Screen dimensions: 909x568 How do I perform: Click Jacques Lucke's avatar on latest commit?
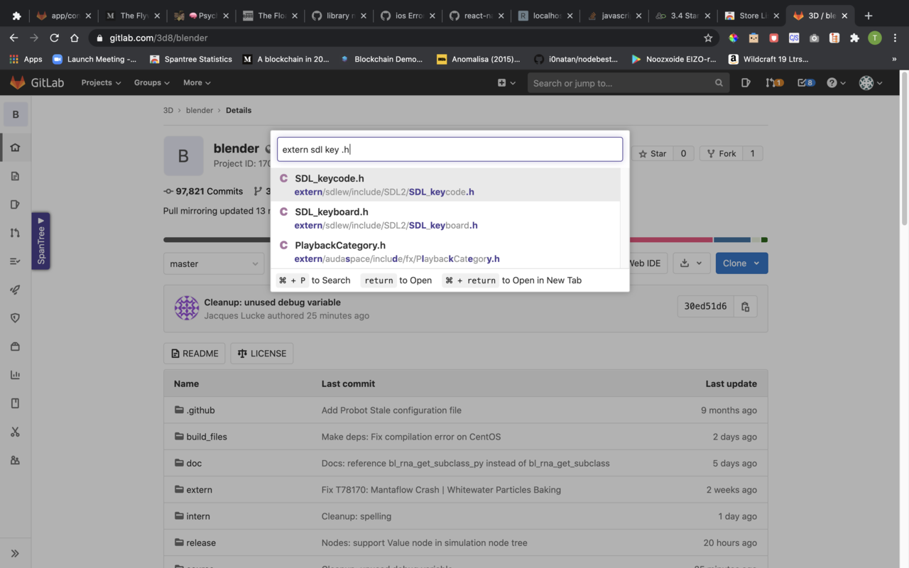pyautogui.click(x=187, y=308)
